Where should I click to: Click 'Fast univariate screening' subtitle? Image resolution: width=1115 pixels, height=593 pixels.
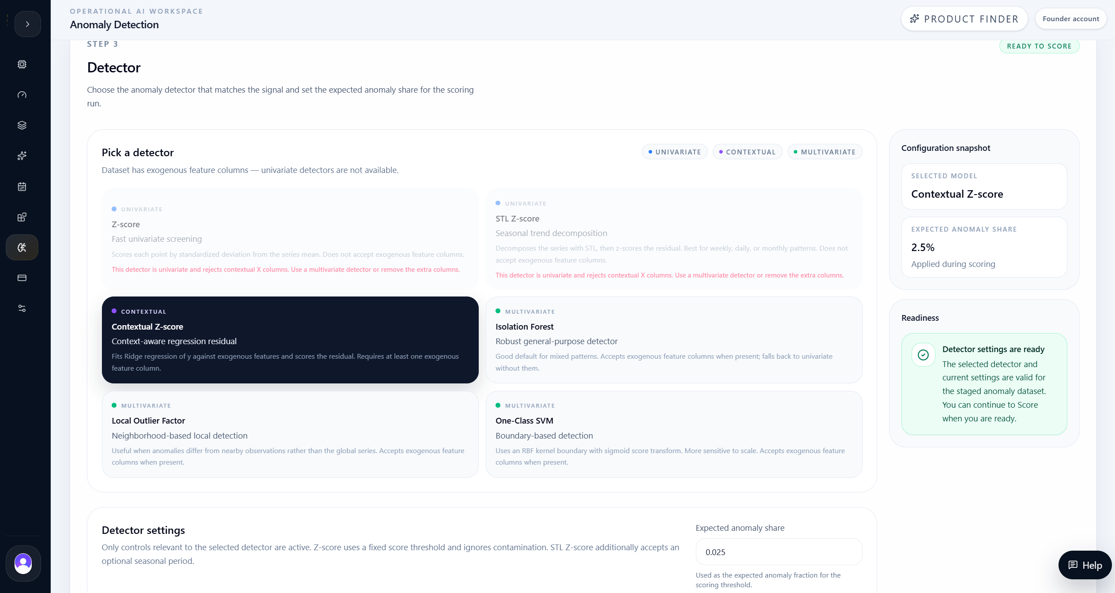click(157, 239)
